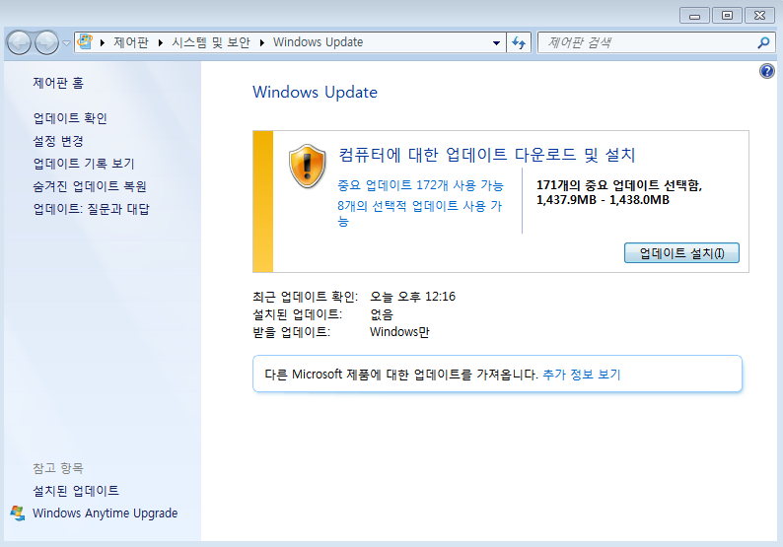The image size is (783, 547).
Task: Click the search magnifier icon
Action: [763, 42]
